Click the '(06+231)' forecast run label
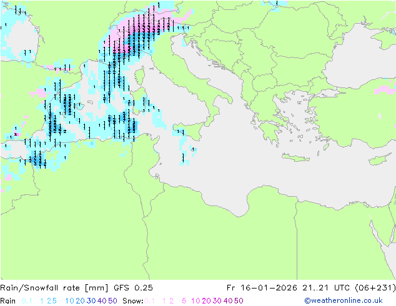Image resolution: width=396 pixels, height=306 pixels. [x=375, y=288]
